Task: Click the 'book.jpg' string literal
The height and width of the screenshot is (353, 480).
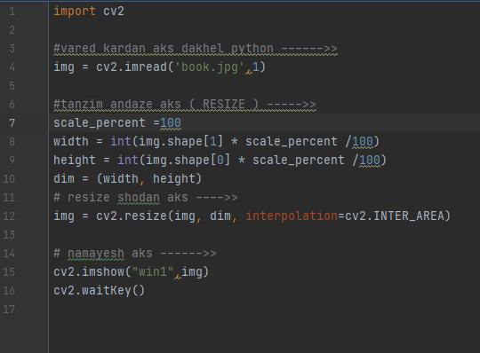Action: pos(210,67)
